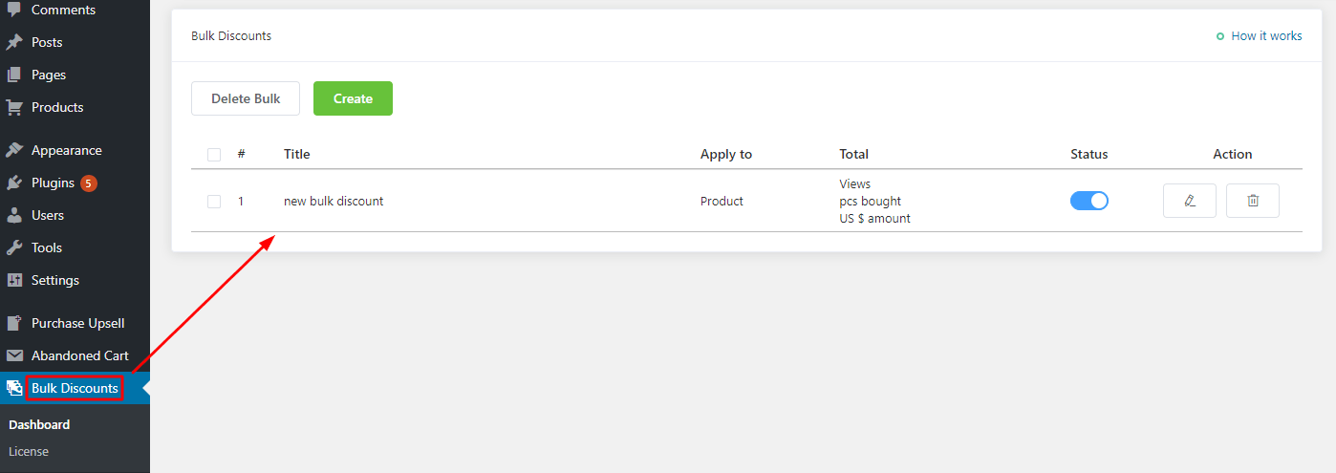Open the Purchase Upsell menu
Viewport: 1336px width, 473px height.
[77, 323]
